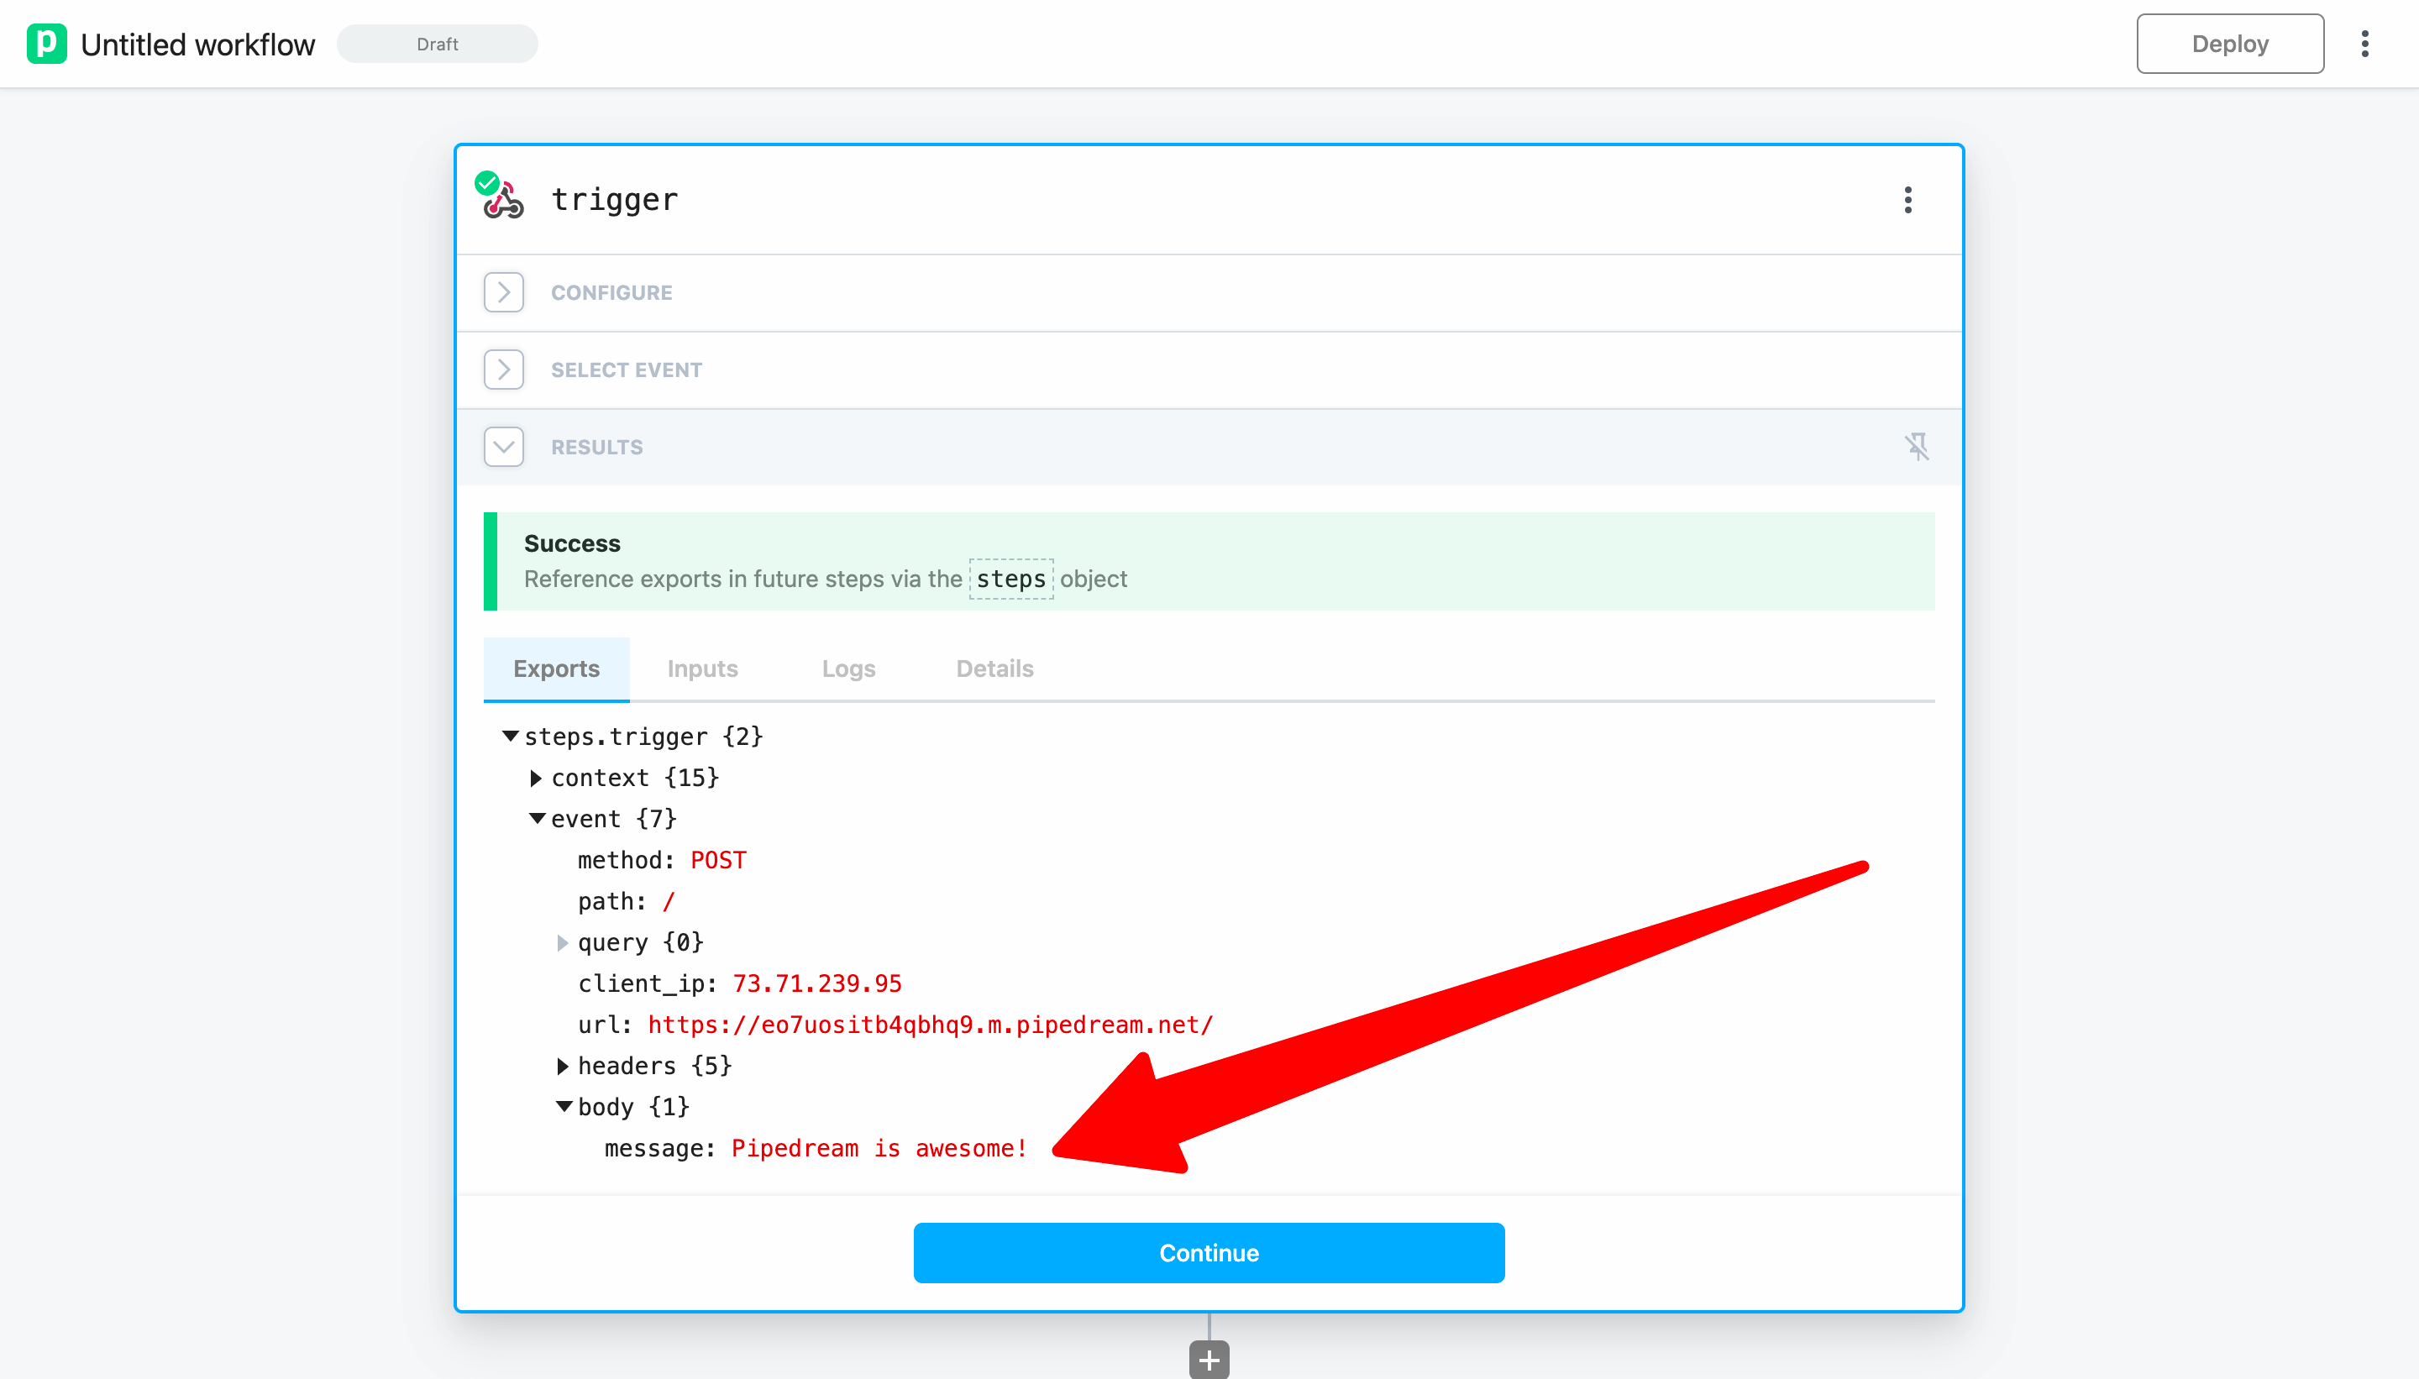This screenshot has height=1379, width=2419.
Task: Click the Pipedream logo icon
Action: click(x=46, y=44)
